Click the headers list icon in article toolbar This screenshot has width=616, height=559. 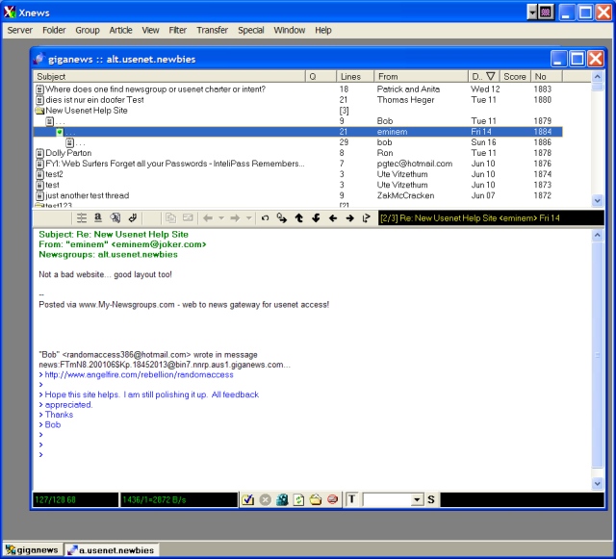pos(82,218)
